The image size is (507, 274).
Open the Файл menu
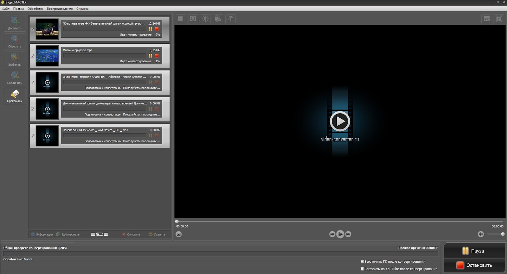6,9
